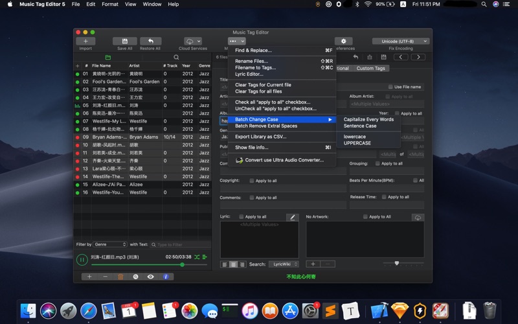
Task: Open the LyricWiki search source dropdown
Action: pyautogui.click(x=284, y=264)
